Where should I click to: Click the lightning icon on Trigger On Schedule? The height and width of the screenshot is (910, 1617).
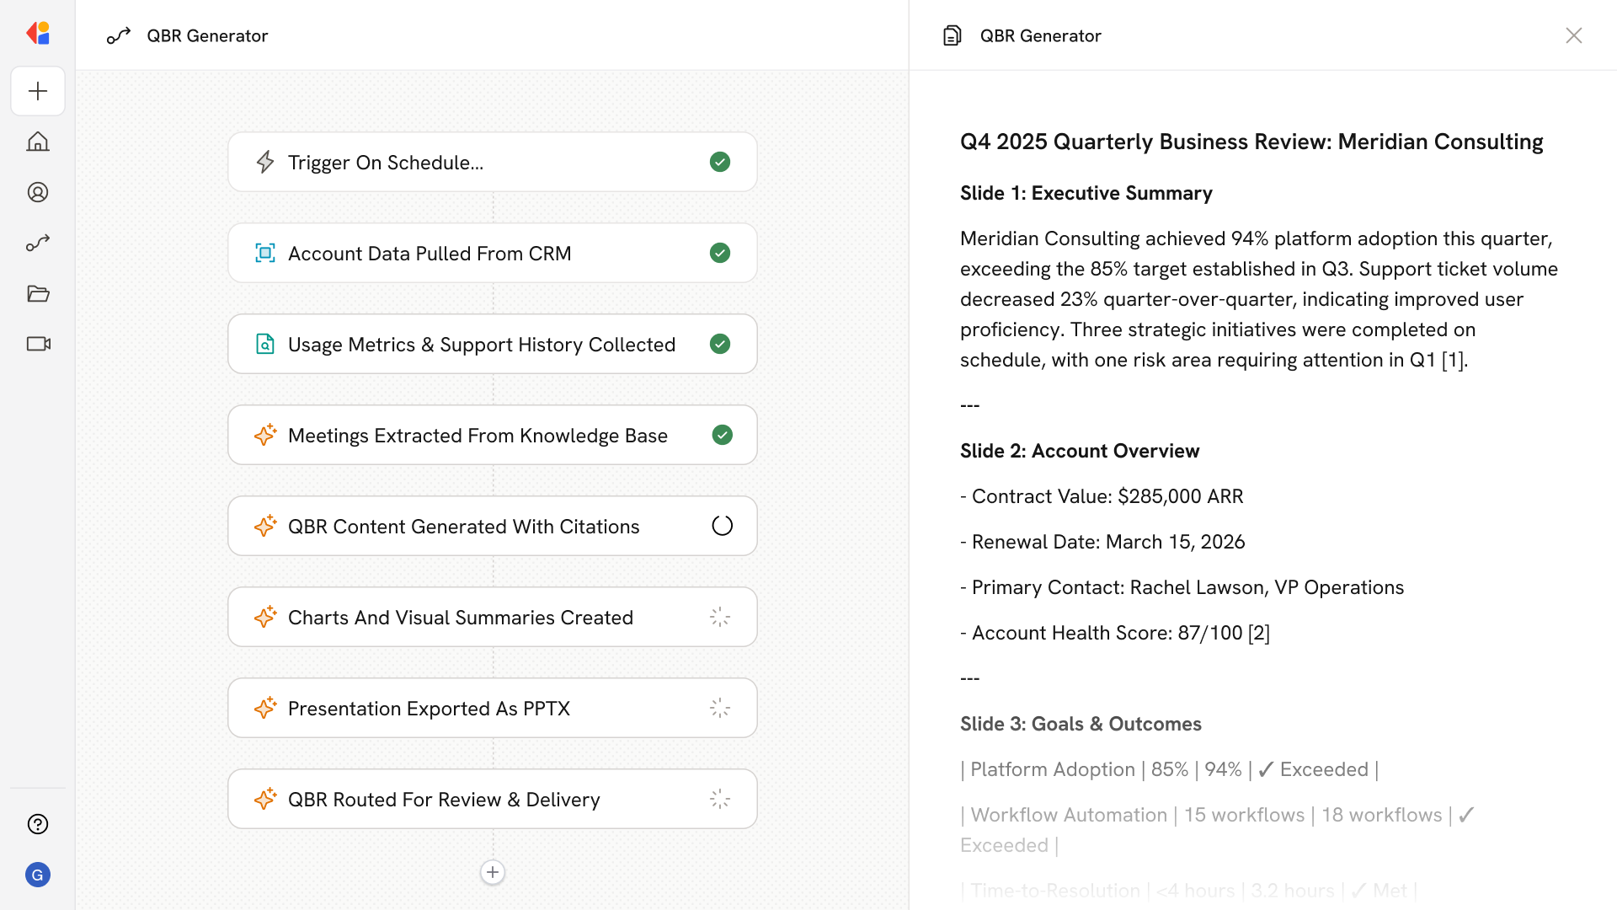point(265,162)
